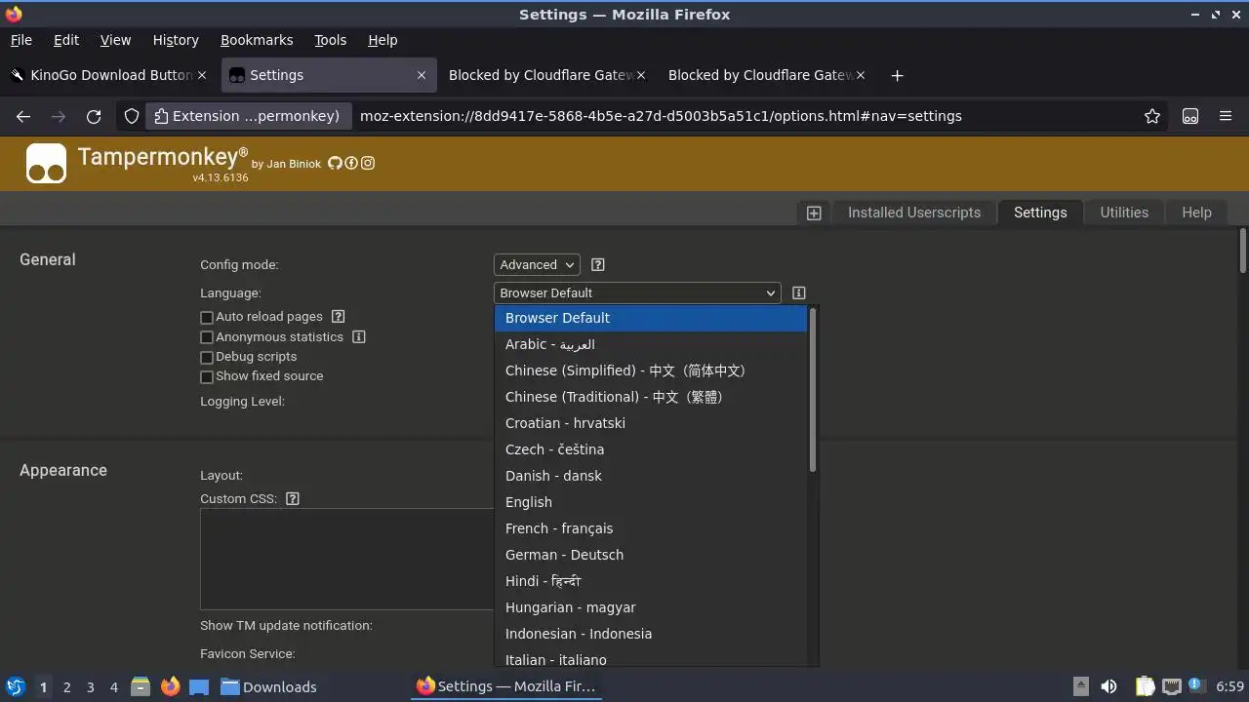Select Italian - italiano option
Image resolution: width=1249 pixels, height=702 pixels.
(x=651, y=658)
